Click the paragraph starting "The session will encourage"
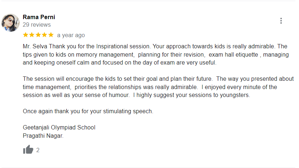The width and height of the screenshot is (299, 168). [x=158, y=87]
